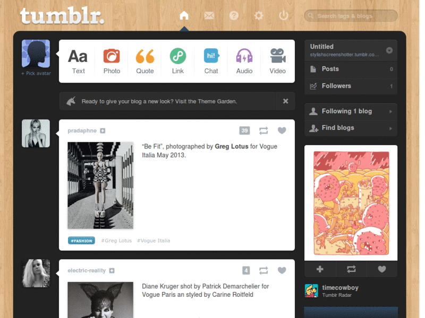Click the electric-reality avatar thumbnail
This screenshot has height=318, width=425.
coord(36,273)
